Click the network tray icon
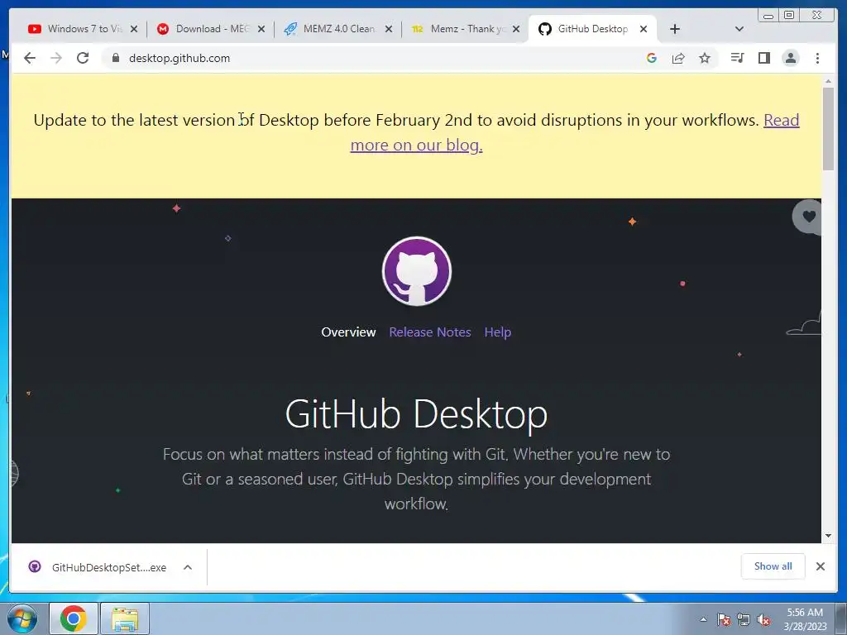Screen dimensions: 847x635 click(744, 620)
